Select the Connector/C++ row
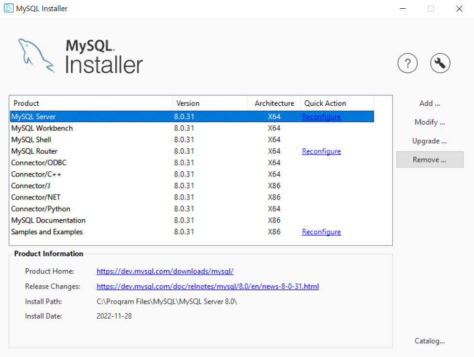The width and height of the screenshot is (474, 357). point(192,174)
